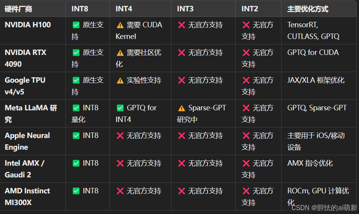
Task: Click green check beside INT8 量化
Action: click(76, 108)
